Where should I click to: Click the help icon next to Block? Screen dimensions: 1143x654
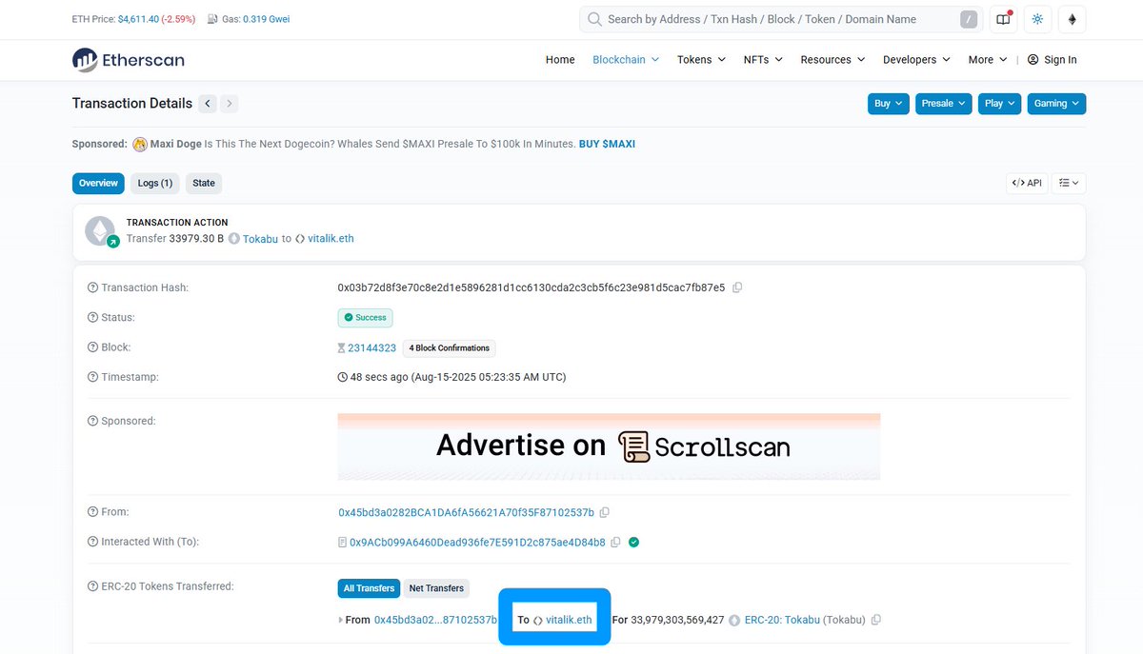coord(92,347)
